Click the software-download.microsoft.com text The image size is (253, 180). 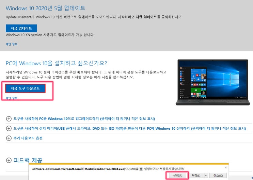(57, 169)
